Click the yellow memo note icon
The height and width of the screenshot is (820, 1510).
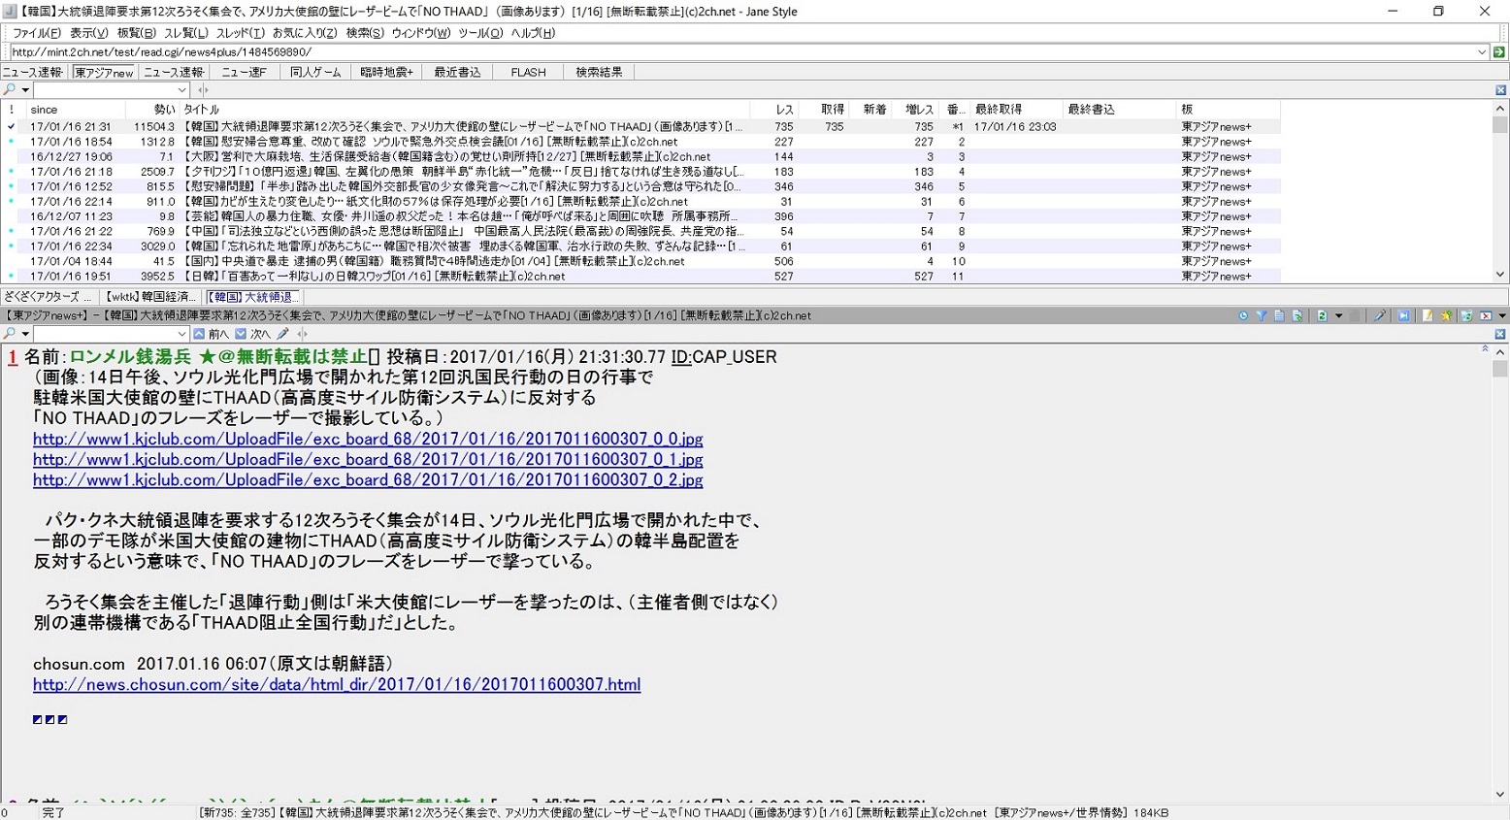(x=1428, y=315)
